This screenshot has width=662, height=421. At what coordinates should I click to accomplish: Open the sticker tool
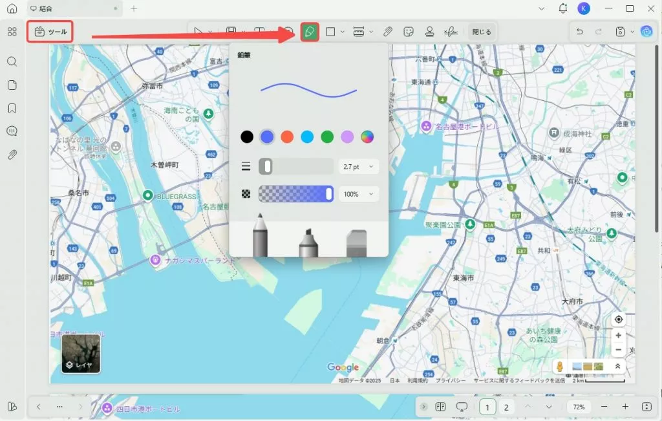[x=409, y=32]
